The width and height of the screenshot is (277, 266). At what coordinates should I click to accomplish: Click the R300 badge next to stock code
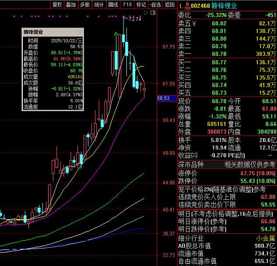187,6
